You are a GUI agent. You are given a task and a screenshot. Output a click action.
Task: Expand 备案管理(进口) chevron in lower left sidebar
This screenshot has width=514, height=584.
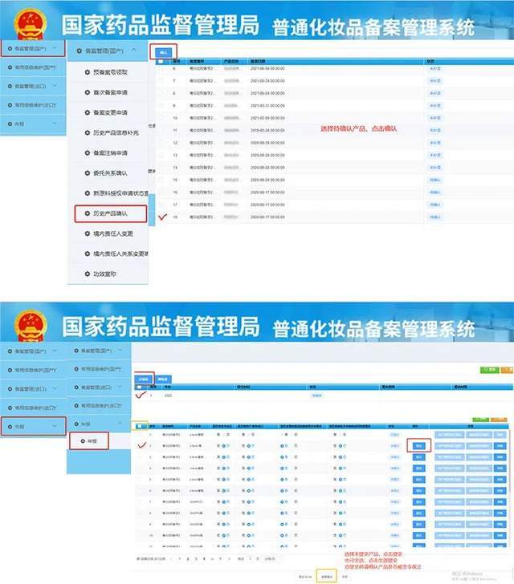[55, 388]
